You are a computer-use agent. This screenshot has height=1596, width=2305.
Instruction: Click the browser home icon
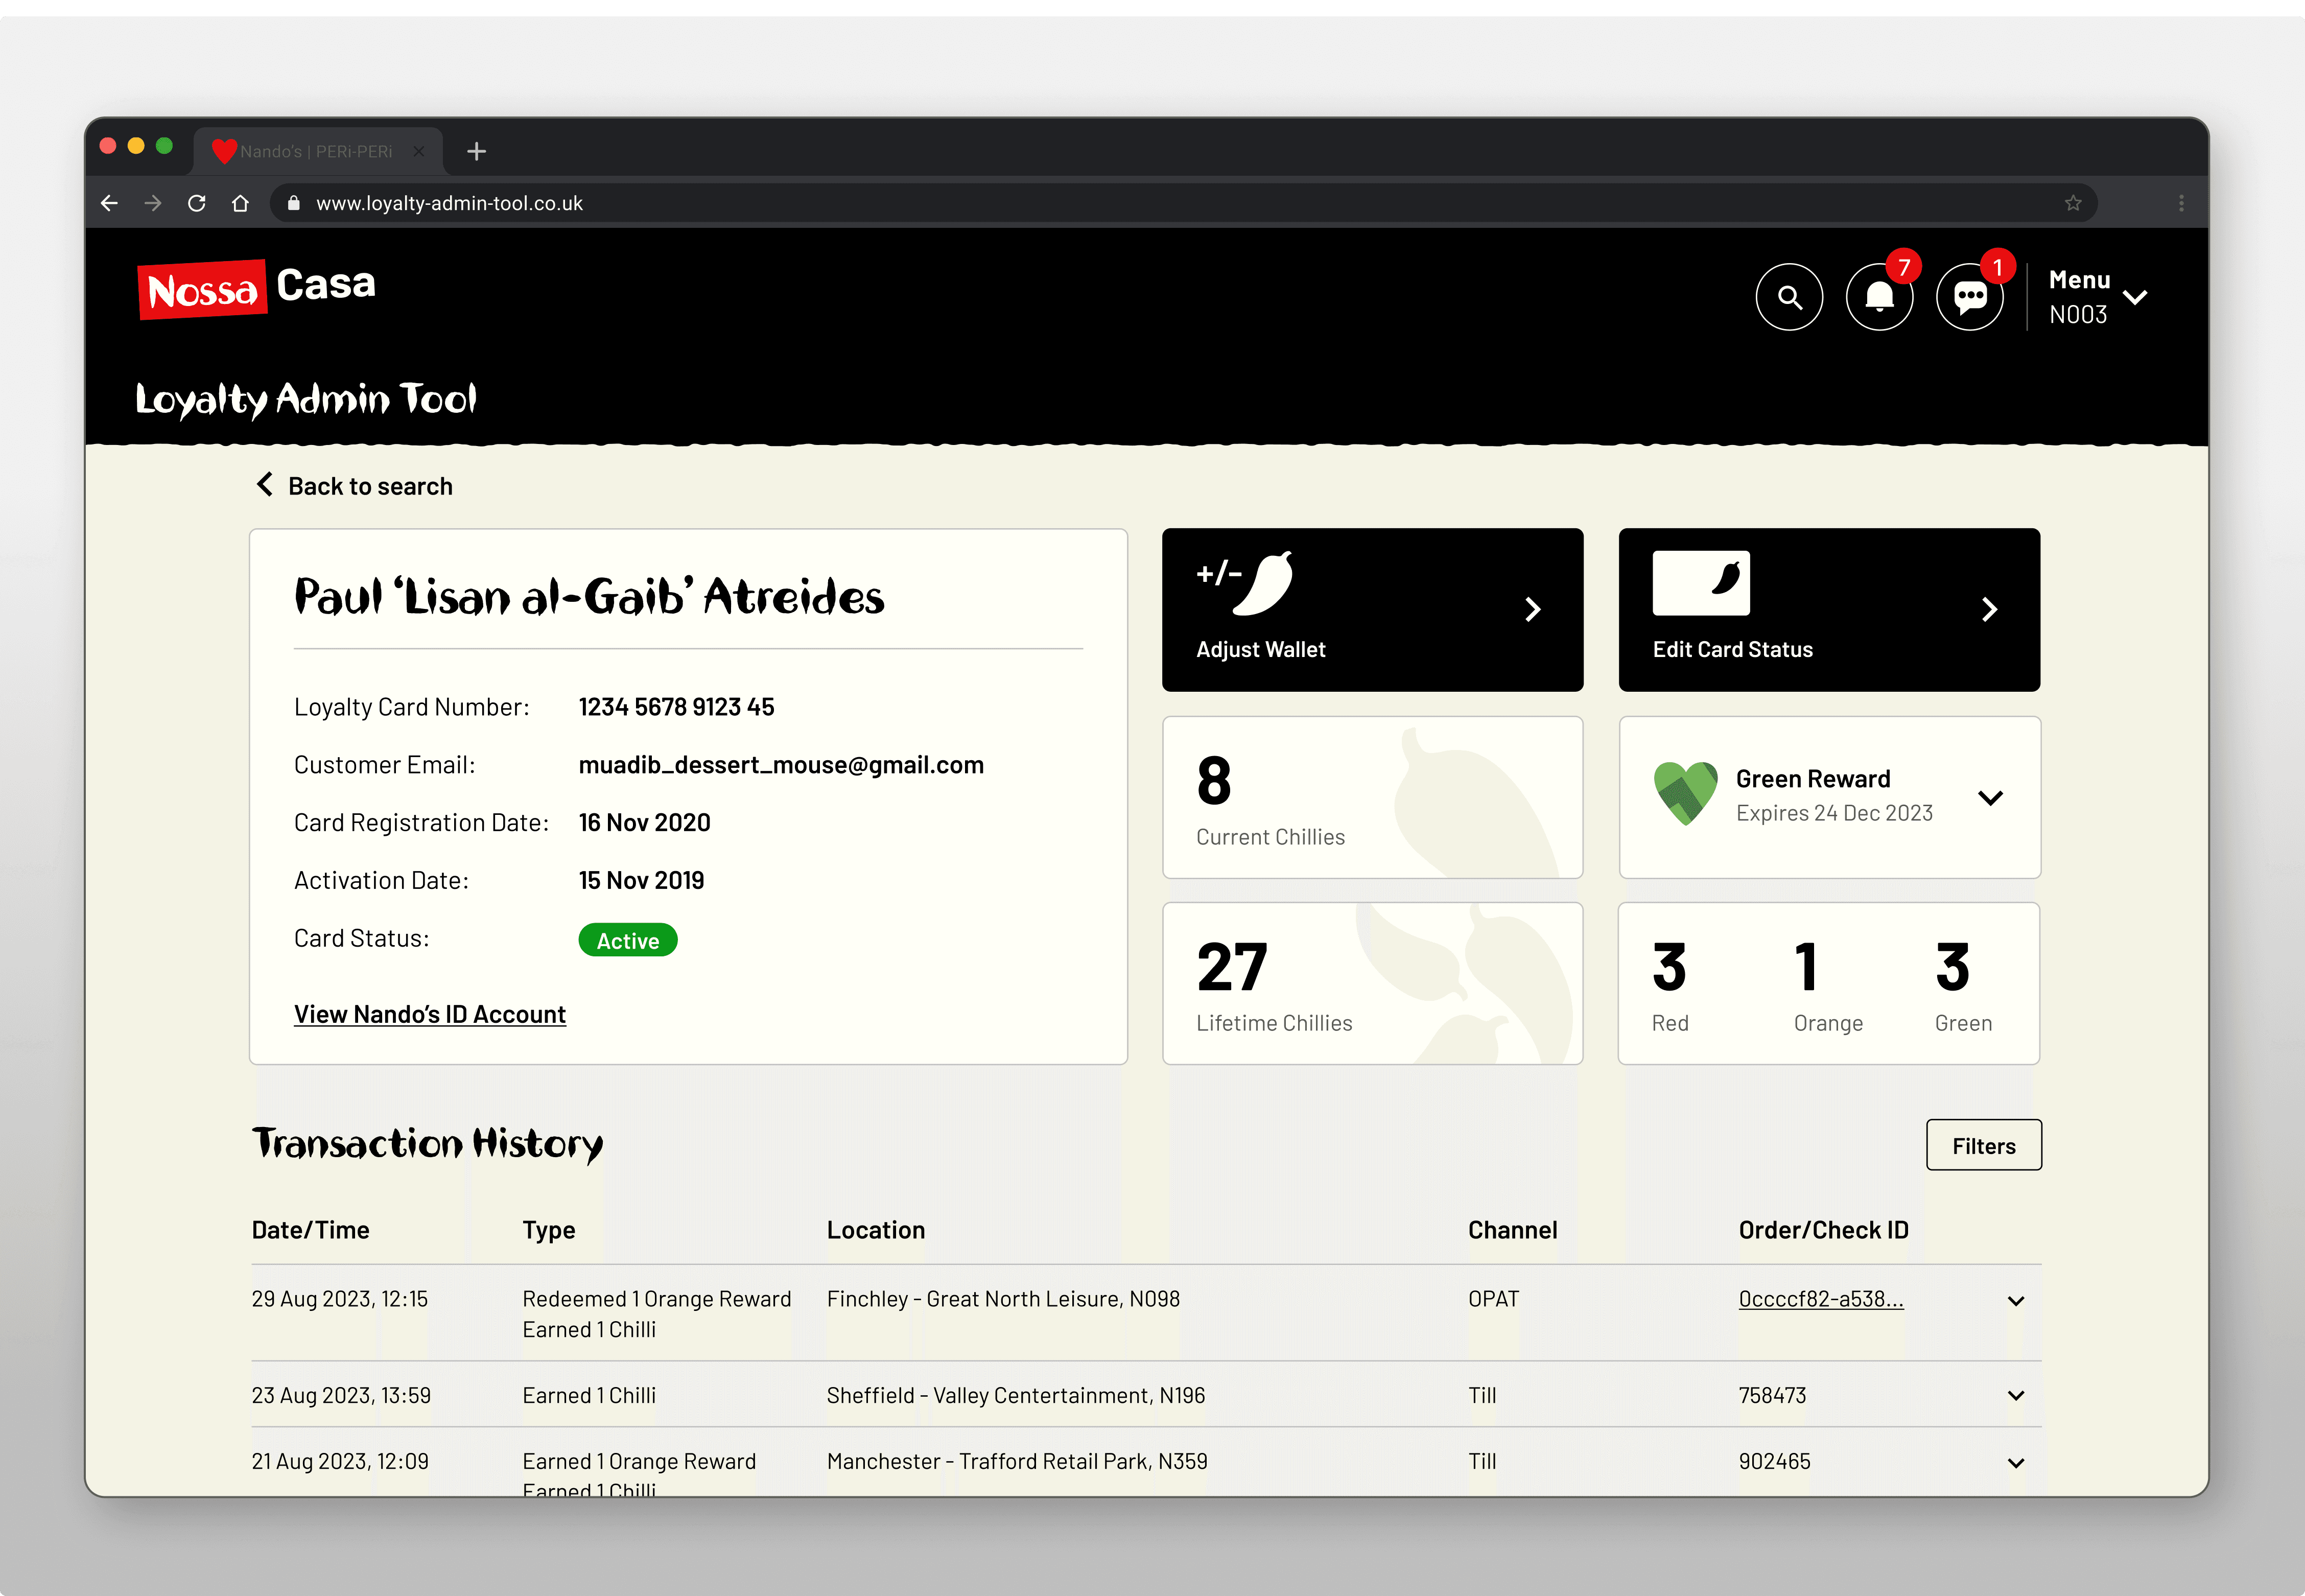coord(240,203)
